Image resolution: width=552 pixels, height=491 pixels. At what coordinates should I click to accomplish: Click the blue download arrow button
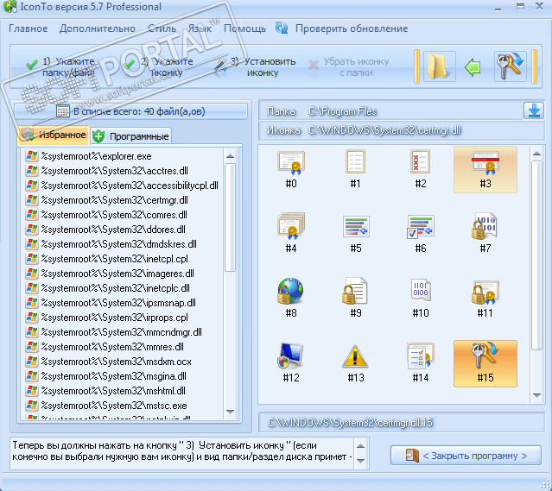(x=534, y=110)
